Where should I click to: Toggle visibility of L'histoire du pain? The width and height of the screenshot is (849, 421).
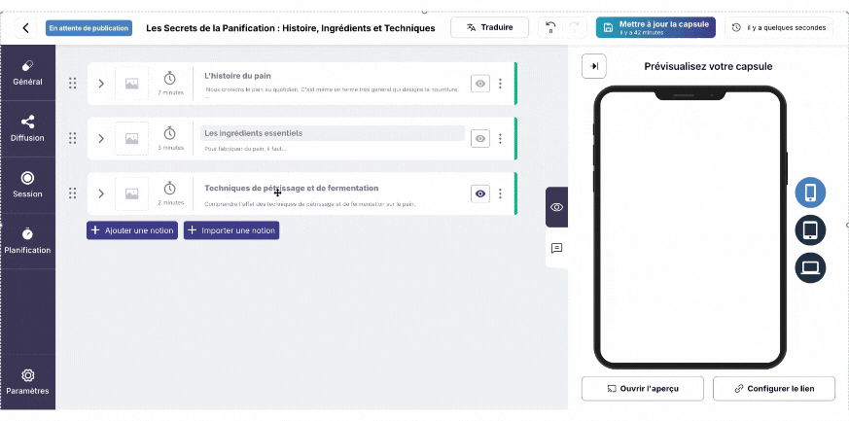tap(480, 84)
